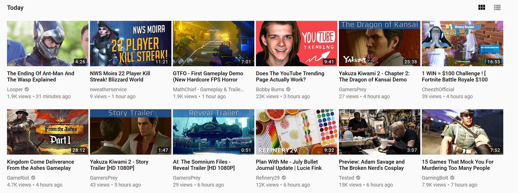Open Adam Savage cosplay preview thumbnail

coord(379,132)
